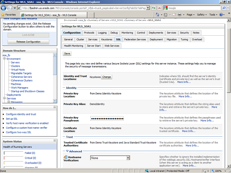
Task: Switch to the Keystores tab
Action: coord(106,39)
